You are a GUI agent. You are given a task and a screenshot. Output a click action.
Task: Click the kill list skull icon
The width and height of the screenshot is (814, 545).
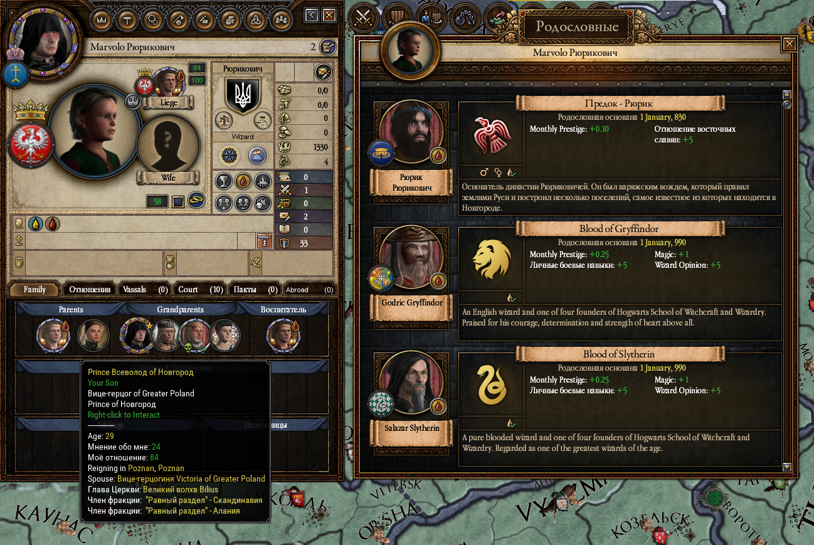click(263, 202)
